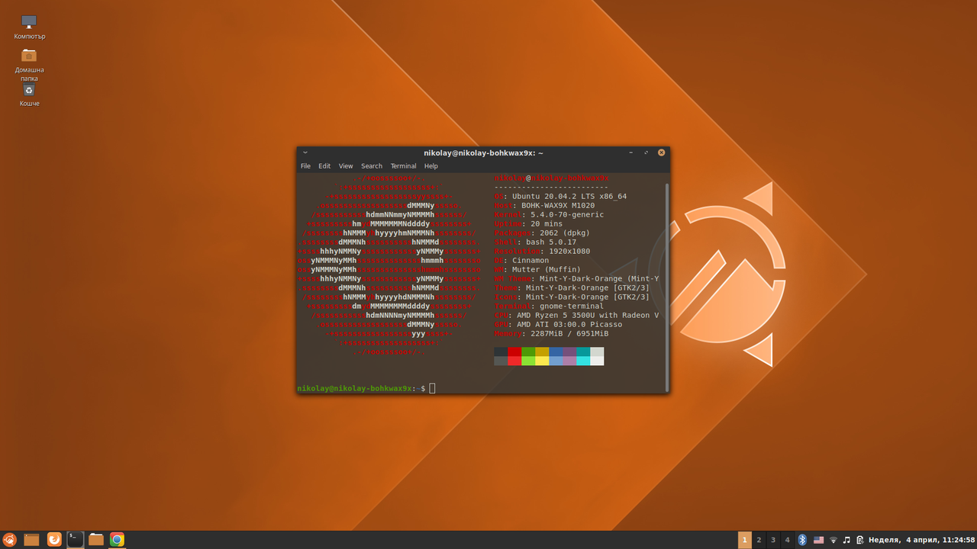Click the 'AMD ATI 03:00.0 Picasso' text
This screenshot has width=977, height=549.
[x=569, y=324]
